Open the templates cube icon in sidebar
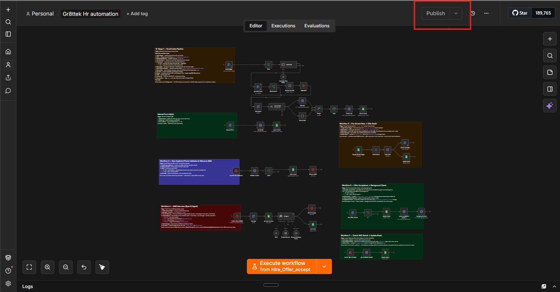 tap(8, 258)
